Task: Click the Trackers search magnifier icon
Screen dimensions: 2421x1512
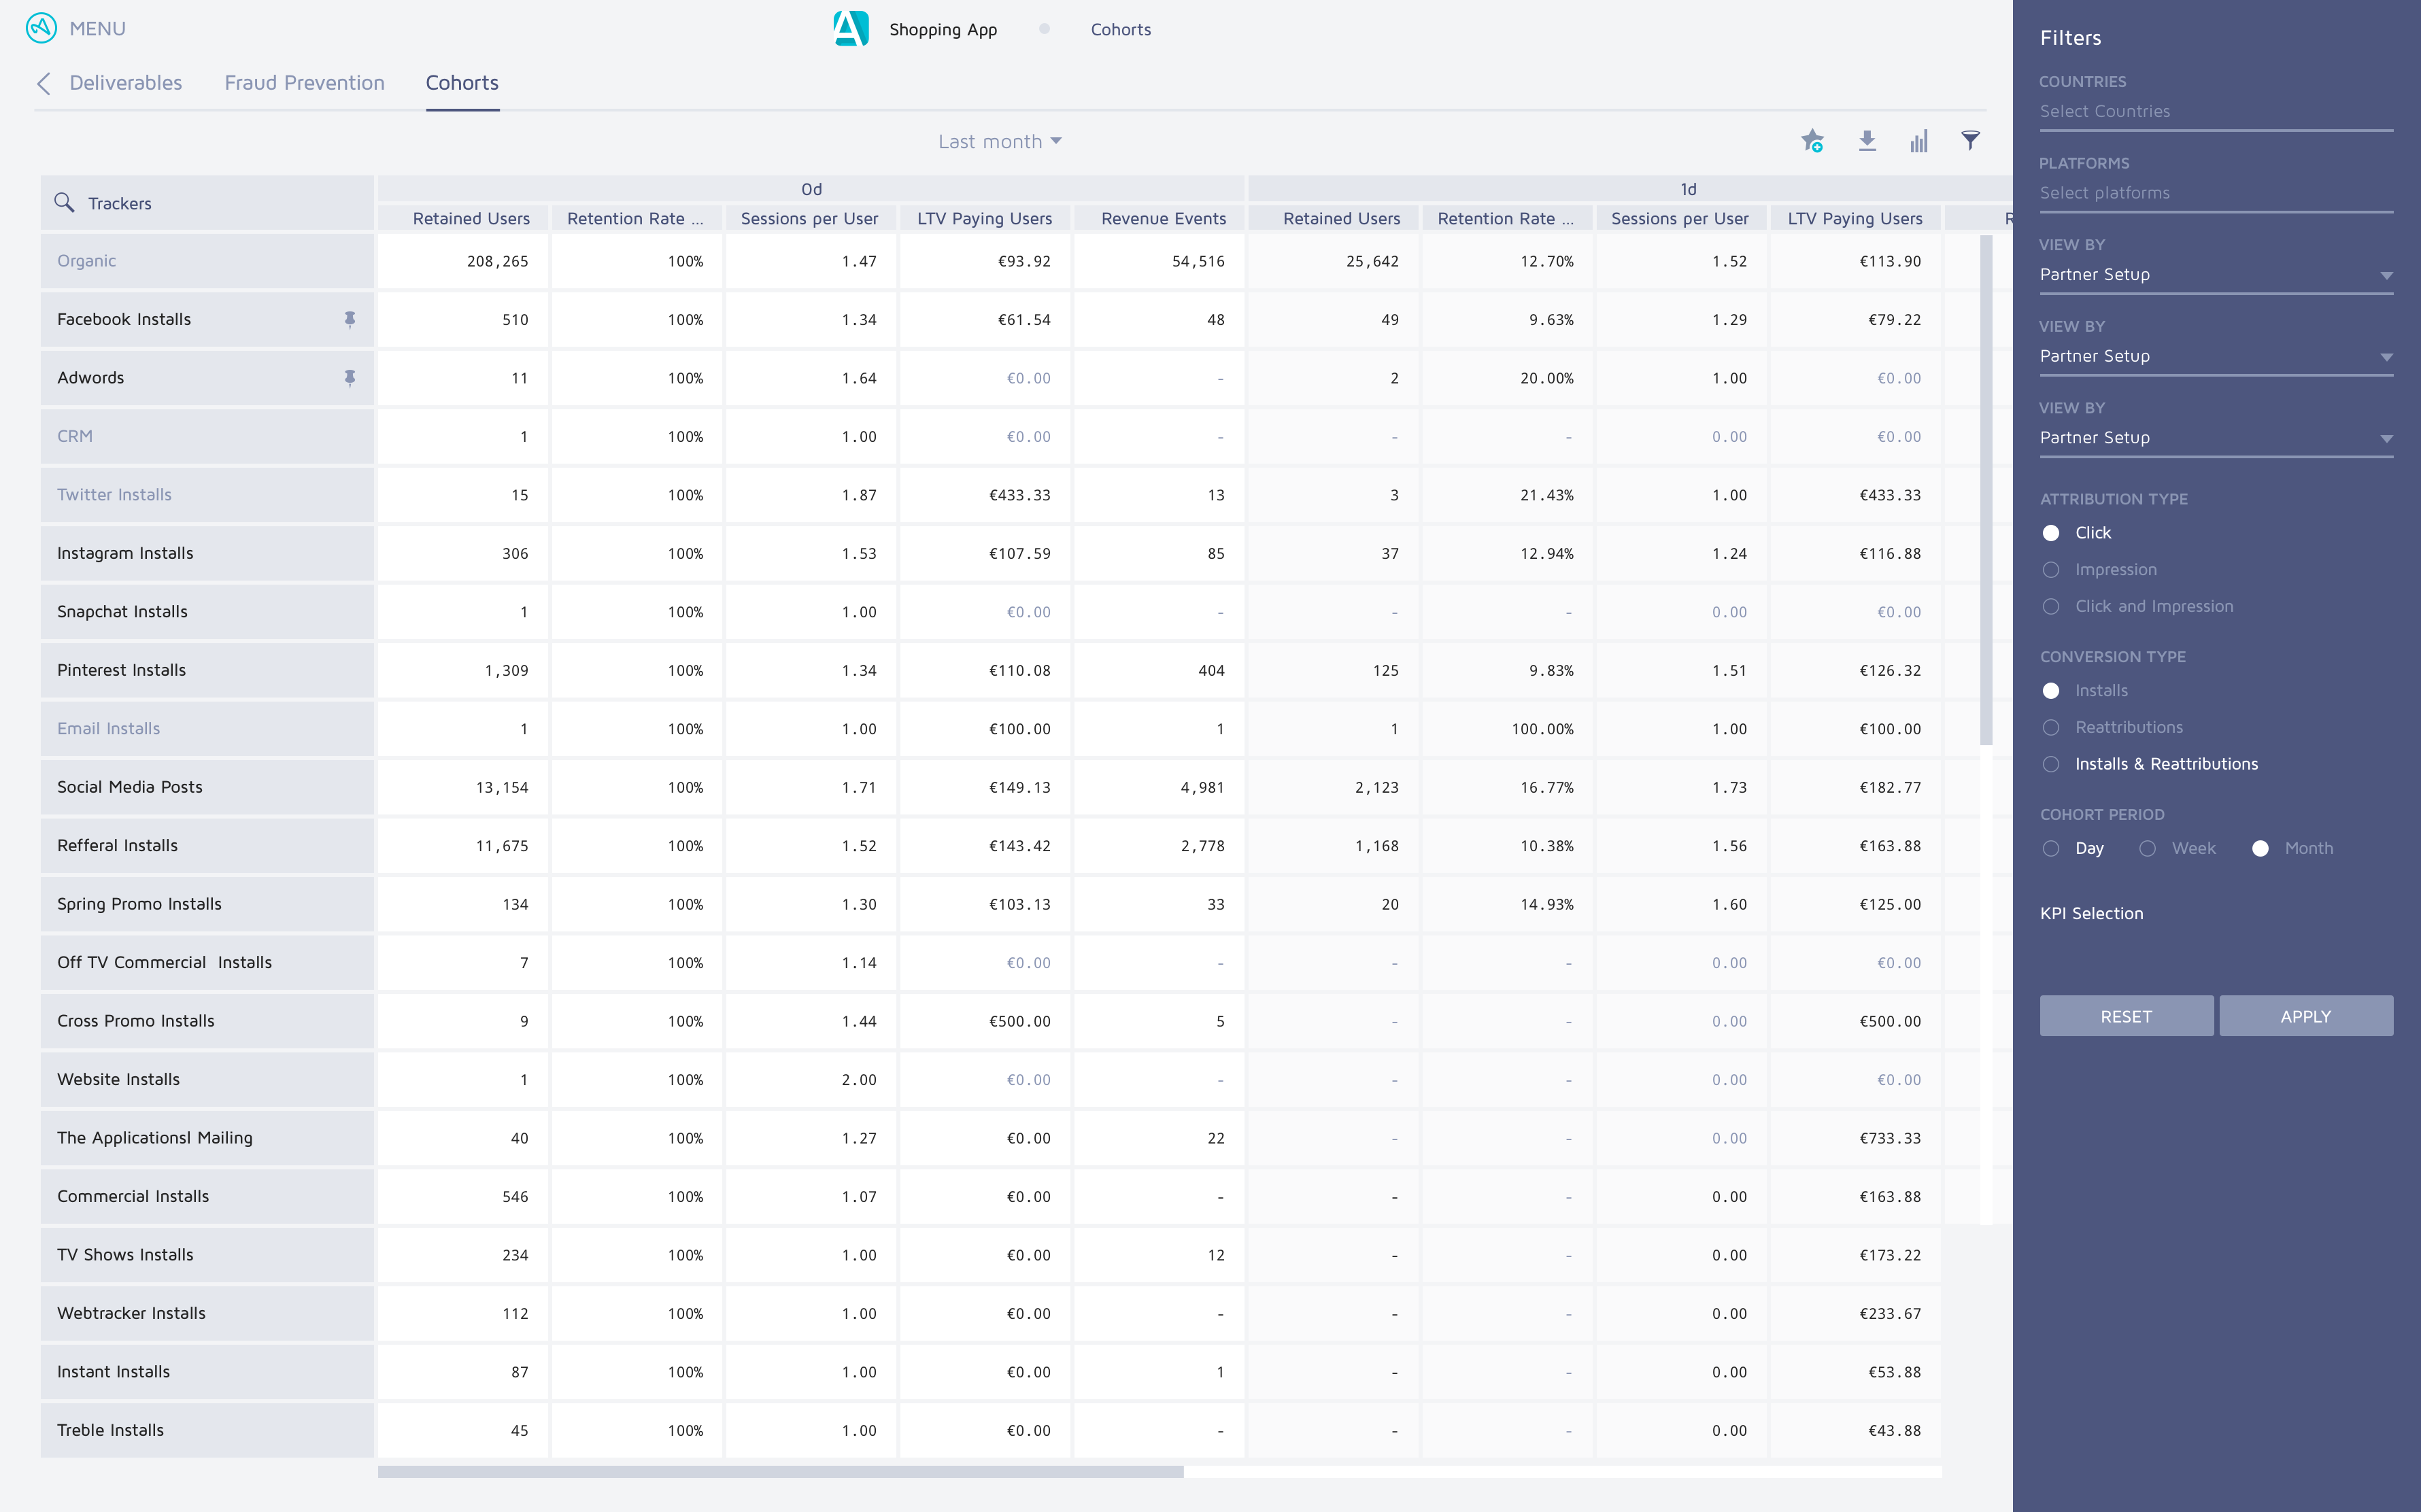Action: [64, 203]
